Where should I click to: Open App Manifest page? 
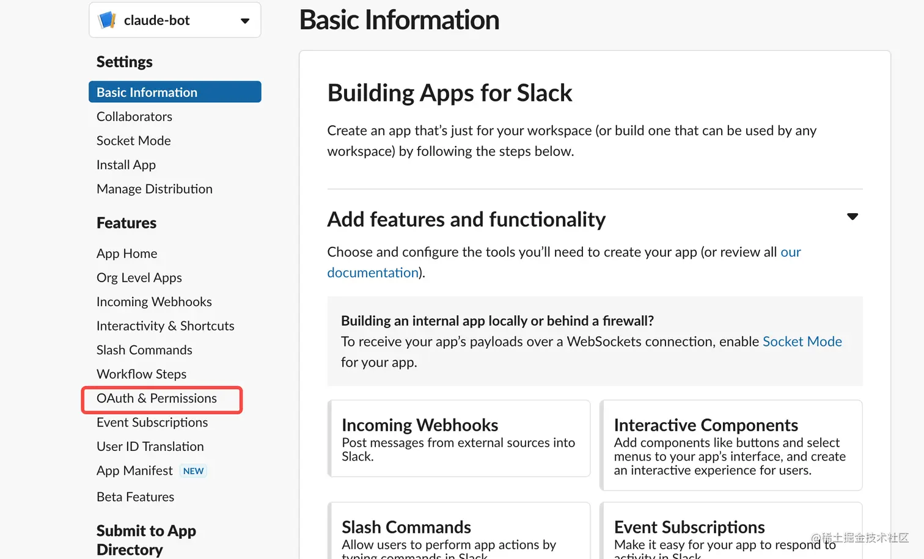pyautogui.click(x=134, y=471)
